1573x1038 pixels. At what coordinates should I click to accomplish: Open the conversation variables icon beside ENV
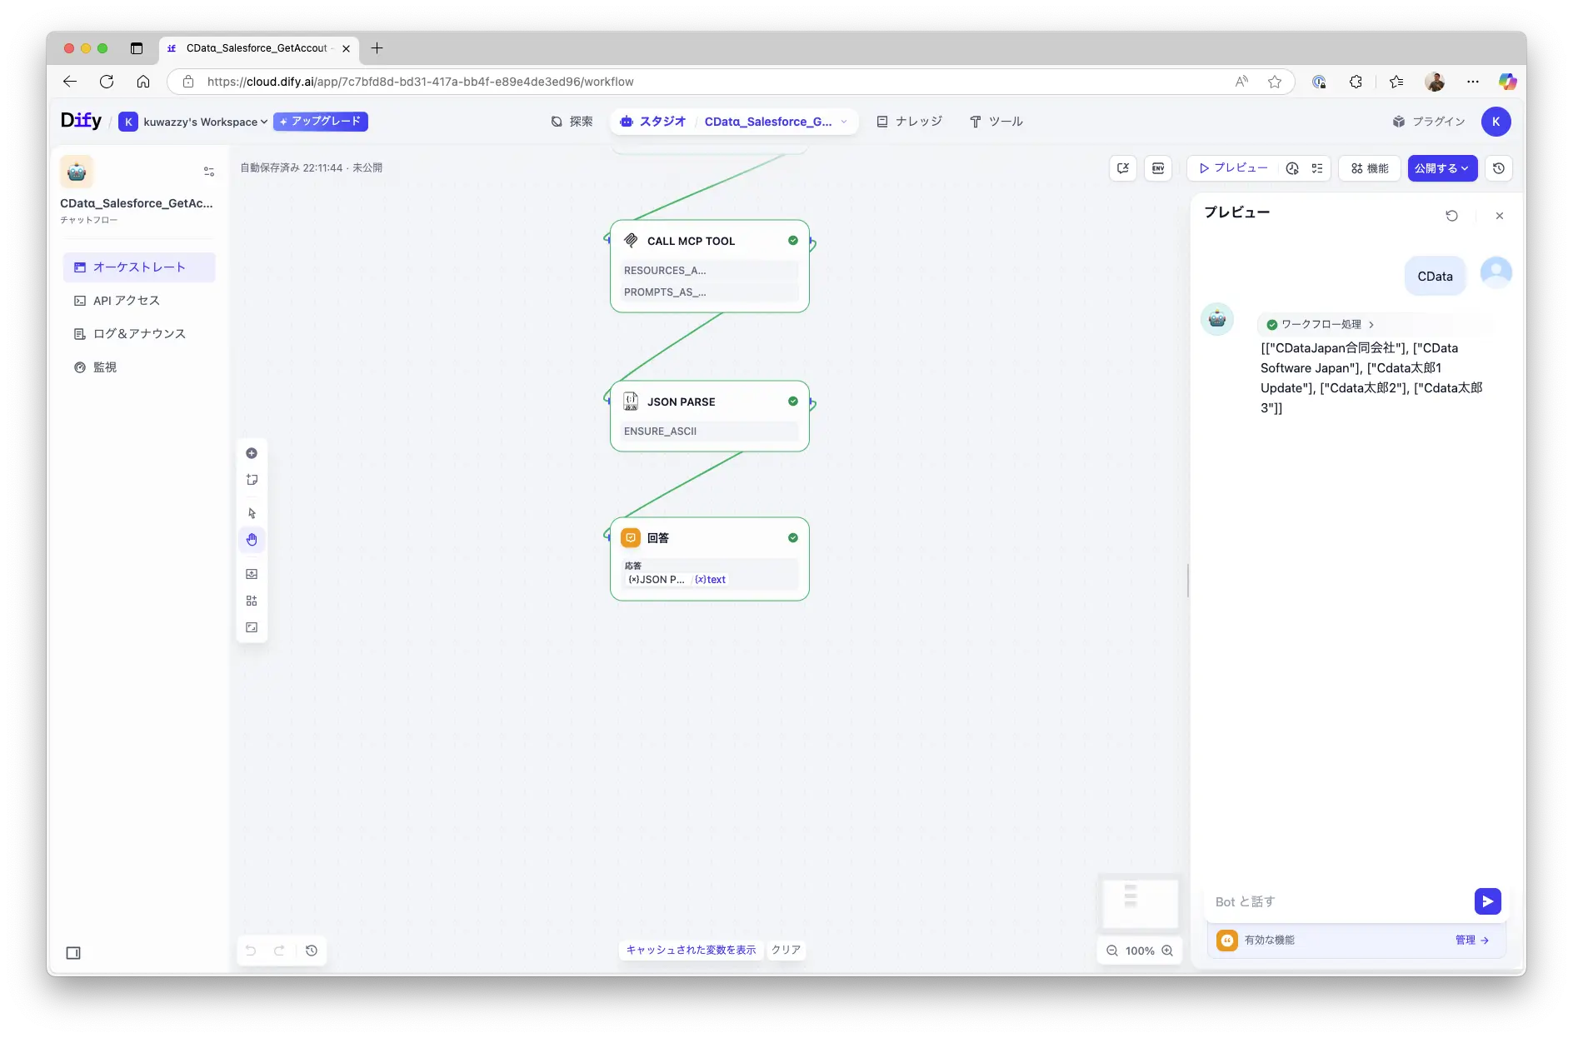[x=1123, y=168]
